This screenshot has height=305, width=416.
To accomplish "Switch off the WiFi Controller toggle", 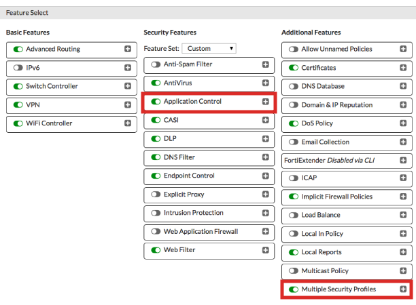I will coord(18,123).
